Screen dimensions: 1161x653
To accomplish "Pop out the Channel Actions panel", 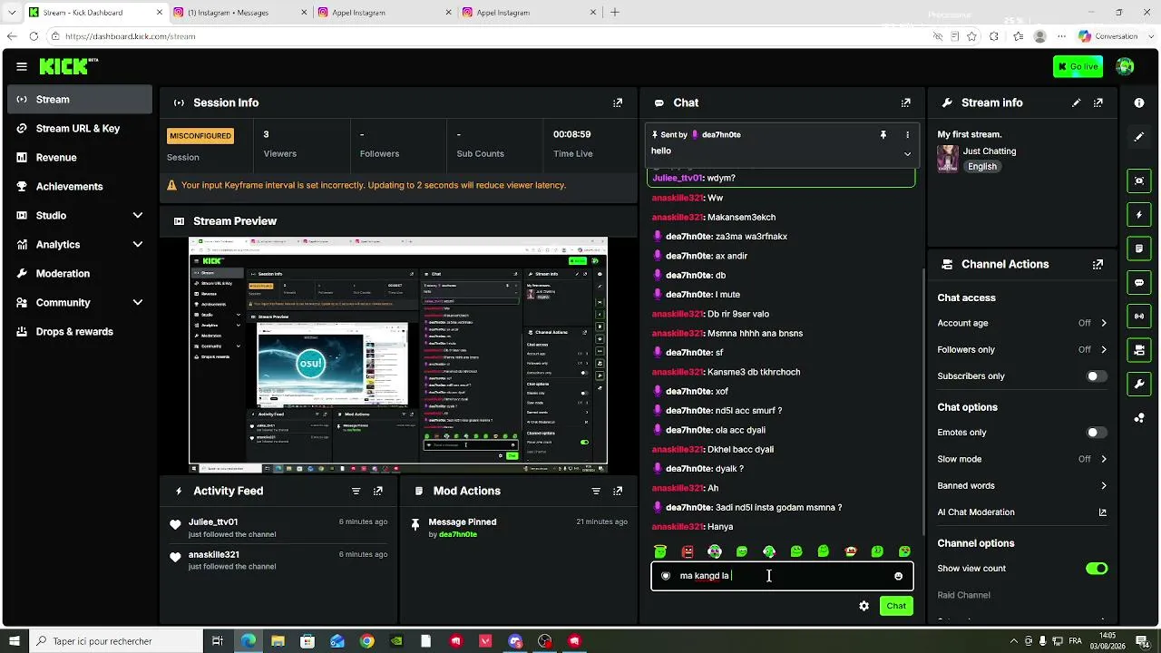I will [x=1098, y=265].
